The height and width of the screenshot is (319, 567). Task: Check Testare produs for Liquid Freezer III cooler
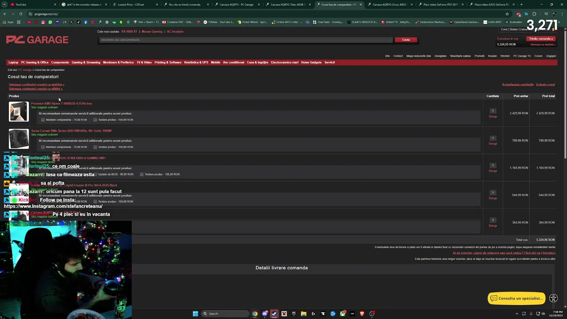point(95,202)
